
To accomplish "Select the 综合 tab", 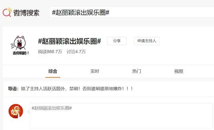I will (x=53, y=71).
